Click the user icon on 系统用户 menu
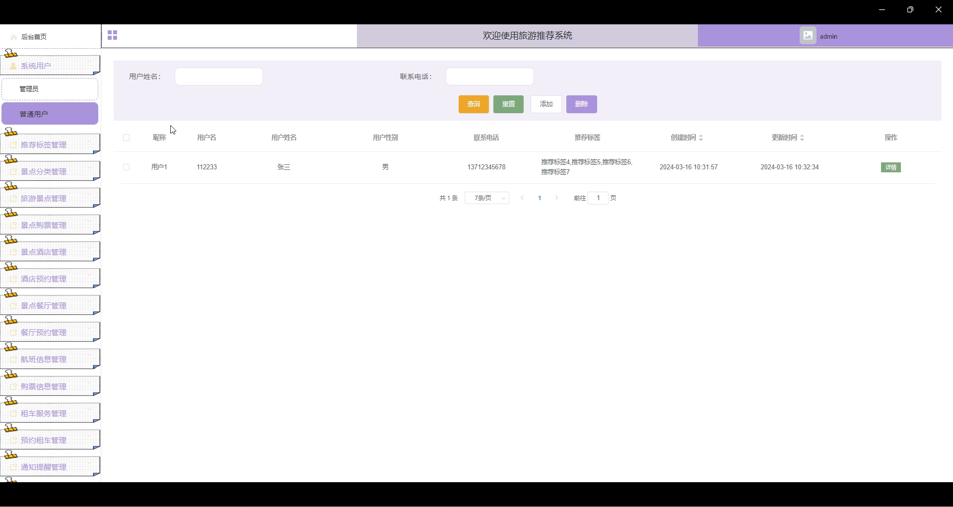This screenshot has width=953, height=507. [x=13, y=66]
